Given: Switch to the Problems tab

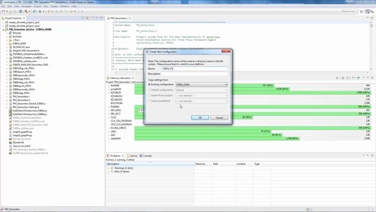Looking at the screenshot, I should tap(115, 155).
